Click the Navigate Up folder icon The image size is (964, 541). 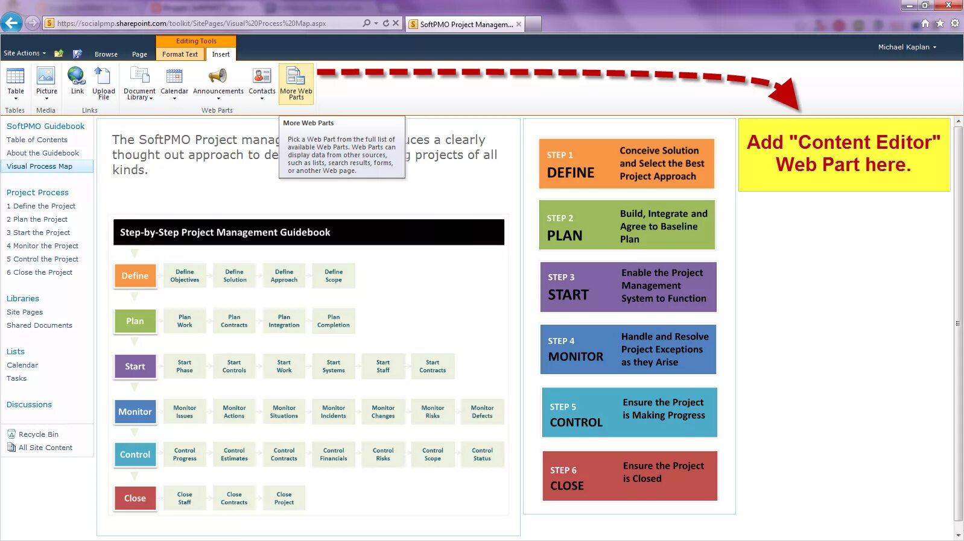click(59, 54)
